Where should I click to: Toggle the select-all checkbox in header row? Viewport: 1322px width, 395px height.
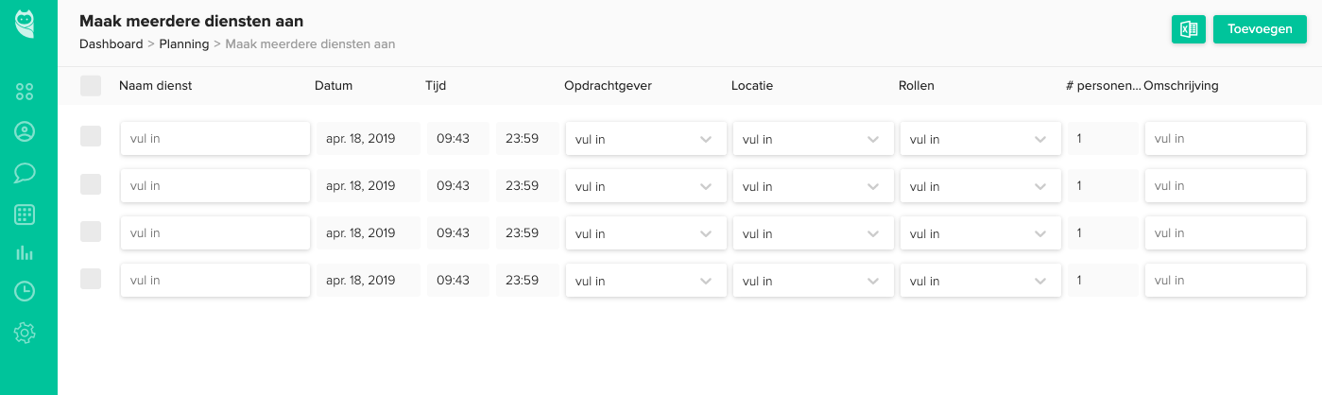91,86
